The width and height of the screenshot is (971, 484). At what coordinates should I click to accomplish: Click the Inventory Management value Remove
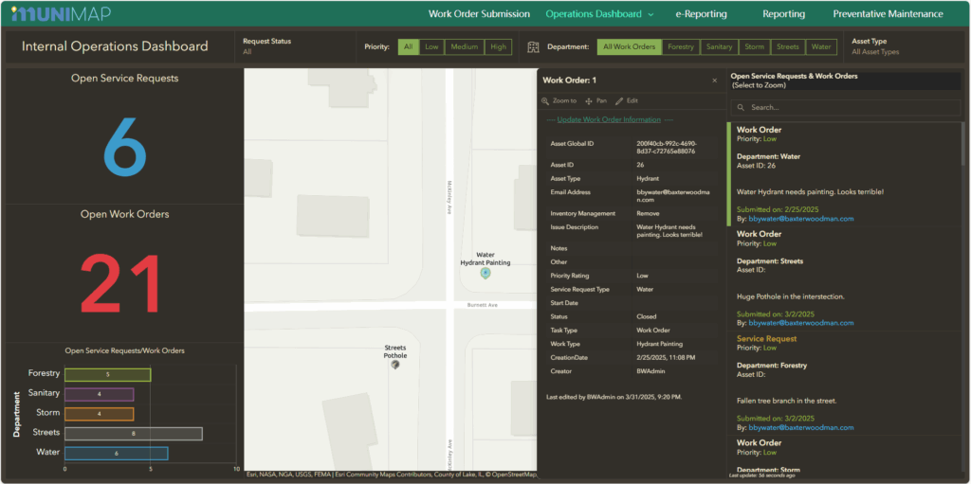[x=648, y=213]
